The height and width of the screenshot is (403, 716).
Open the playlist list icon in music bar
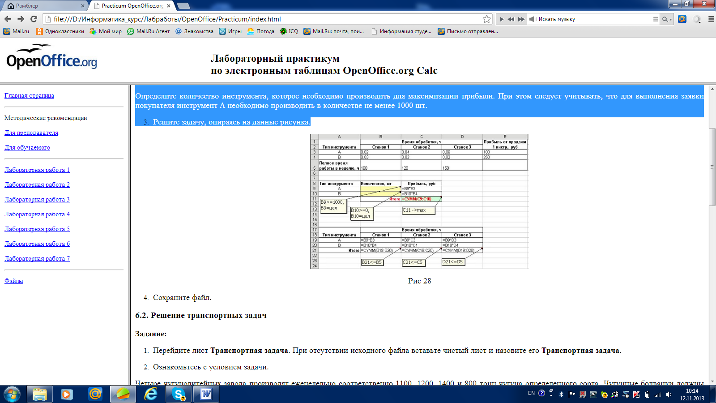pyautogui.click(x=656, y=19)
